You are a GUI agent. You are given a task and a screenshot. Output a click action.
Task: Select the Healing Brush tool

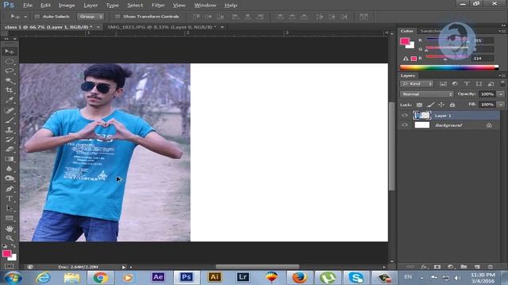click(9, 111)
